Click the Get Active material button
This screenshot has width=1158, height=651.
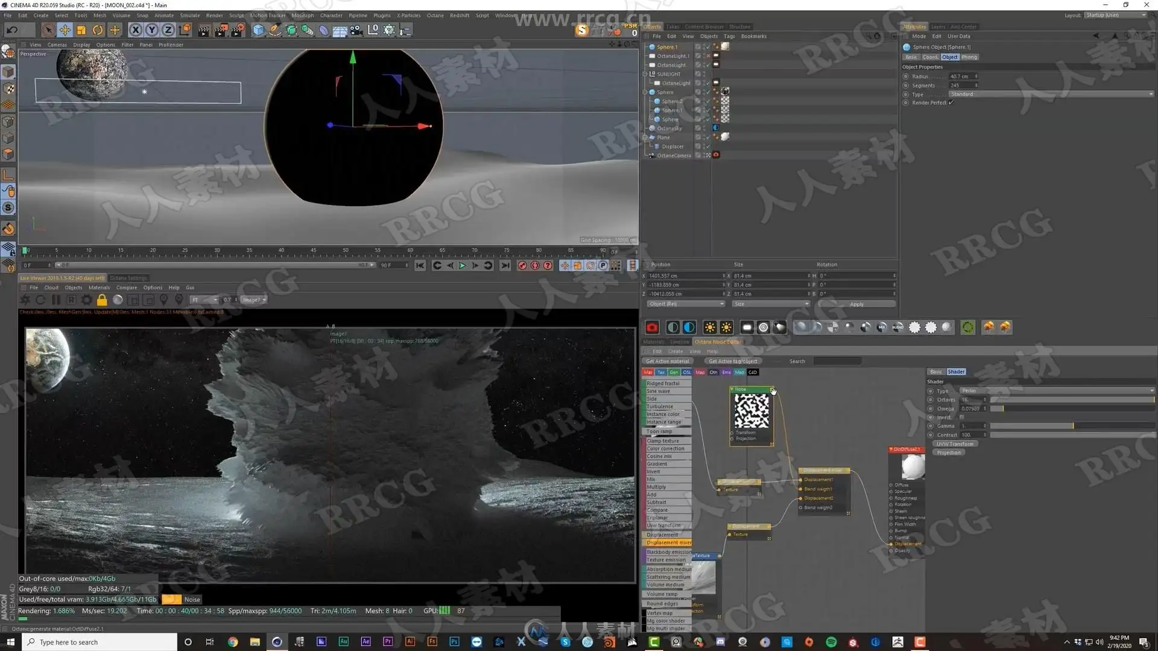tap(667, 361)
